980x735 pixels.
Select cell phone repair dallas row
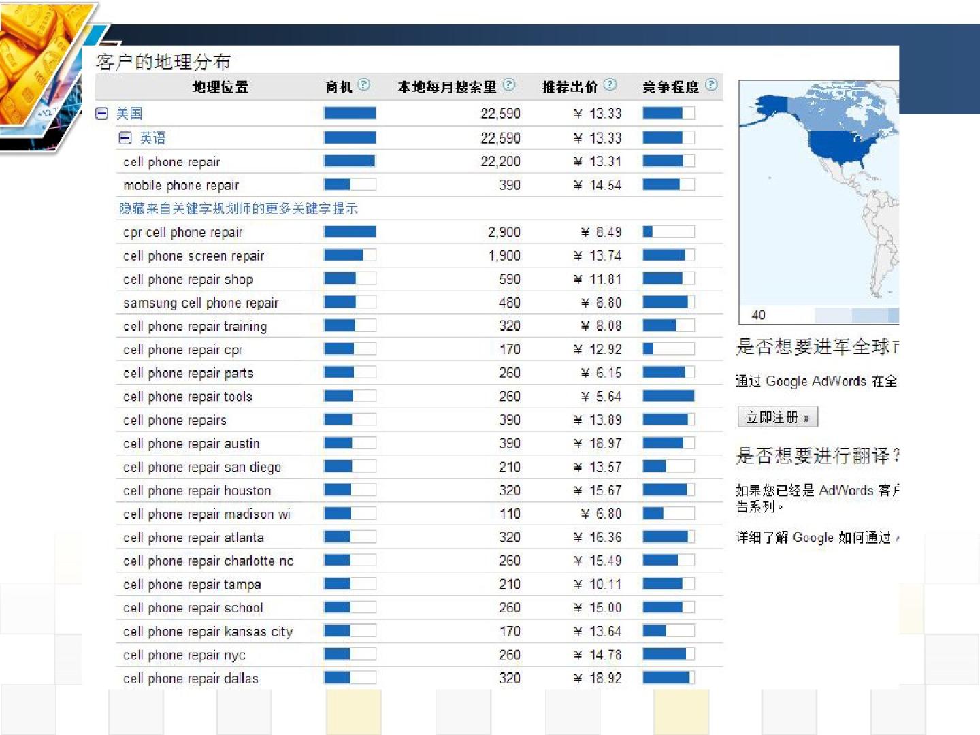[191, 679]
